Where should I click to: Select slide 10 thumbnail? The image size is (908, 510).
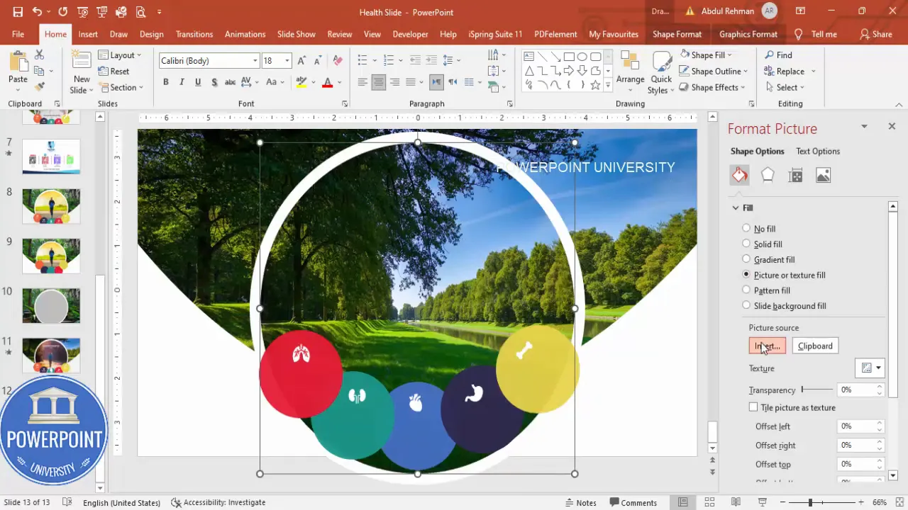51,305
